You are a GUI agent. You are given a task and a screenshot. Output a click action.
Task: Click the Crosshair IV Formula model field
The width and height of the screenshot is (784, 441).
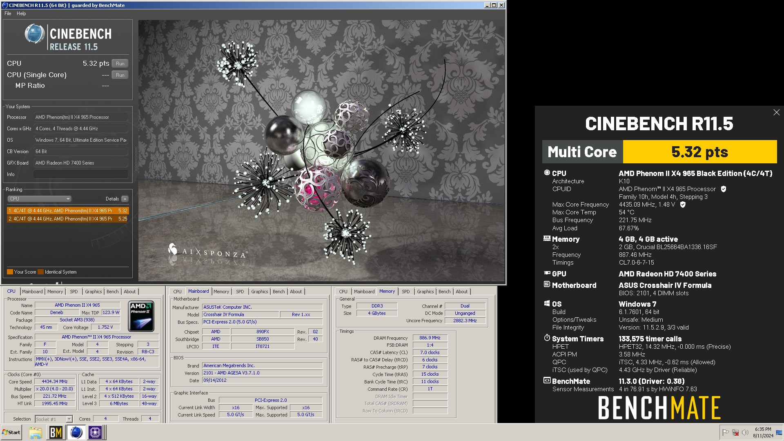[x=241, y=315]
